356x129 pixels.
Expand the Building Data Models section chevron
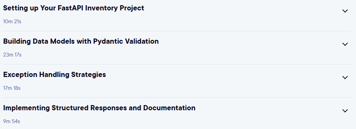click(345, 44)
